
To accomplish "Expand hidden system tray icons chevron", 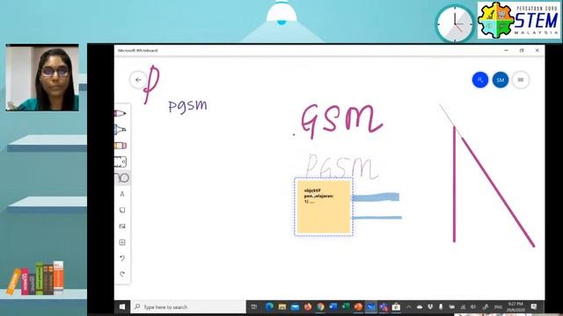I will coord(408,307).
